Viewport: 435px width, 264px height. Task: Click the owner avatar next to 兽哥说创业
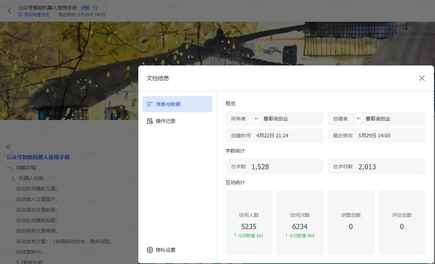(257, 119)
